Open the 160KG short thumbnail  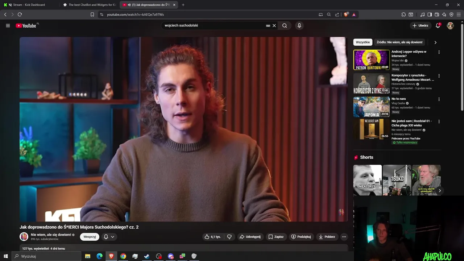click(x=397, y=180)
